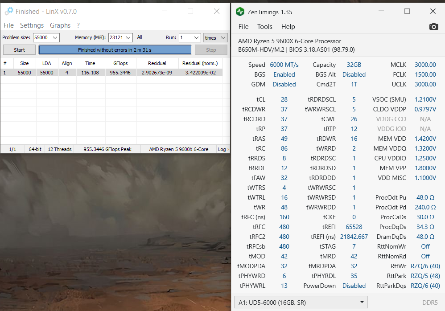
Task: Click the 32GB capacity value
Action: pos(354,65)
